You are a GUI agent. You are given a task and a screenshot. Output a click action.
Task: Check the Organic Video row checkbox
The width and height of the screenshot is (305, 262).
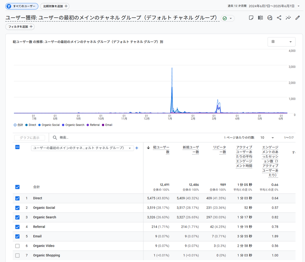point(17,246)
